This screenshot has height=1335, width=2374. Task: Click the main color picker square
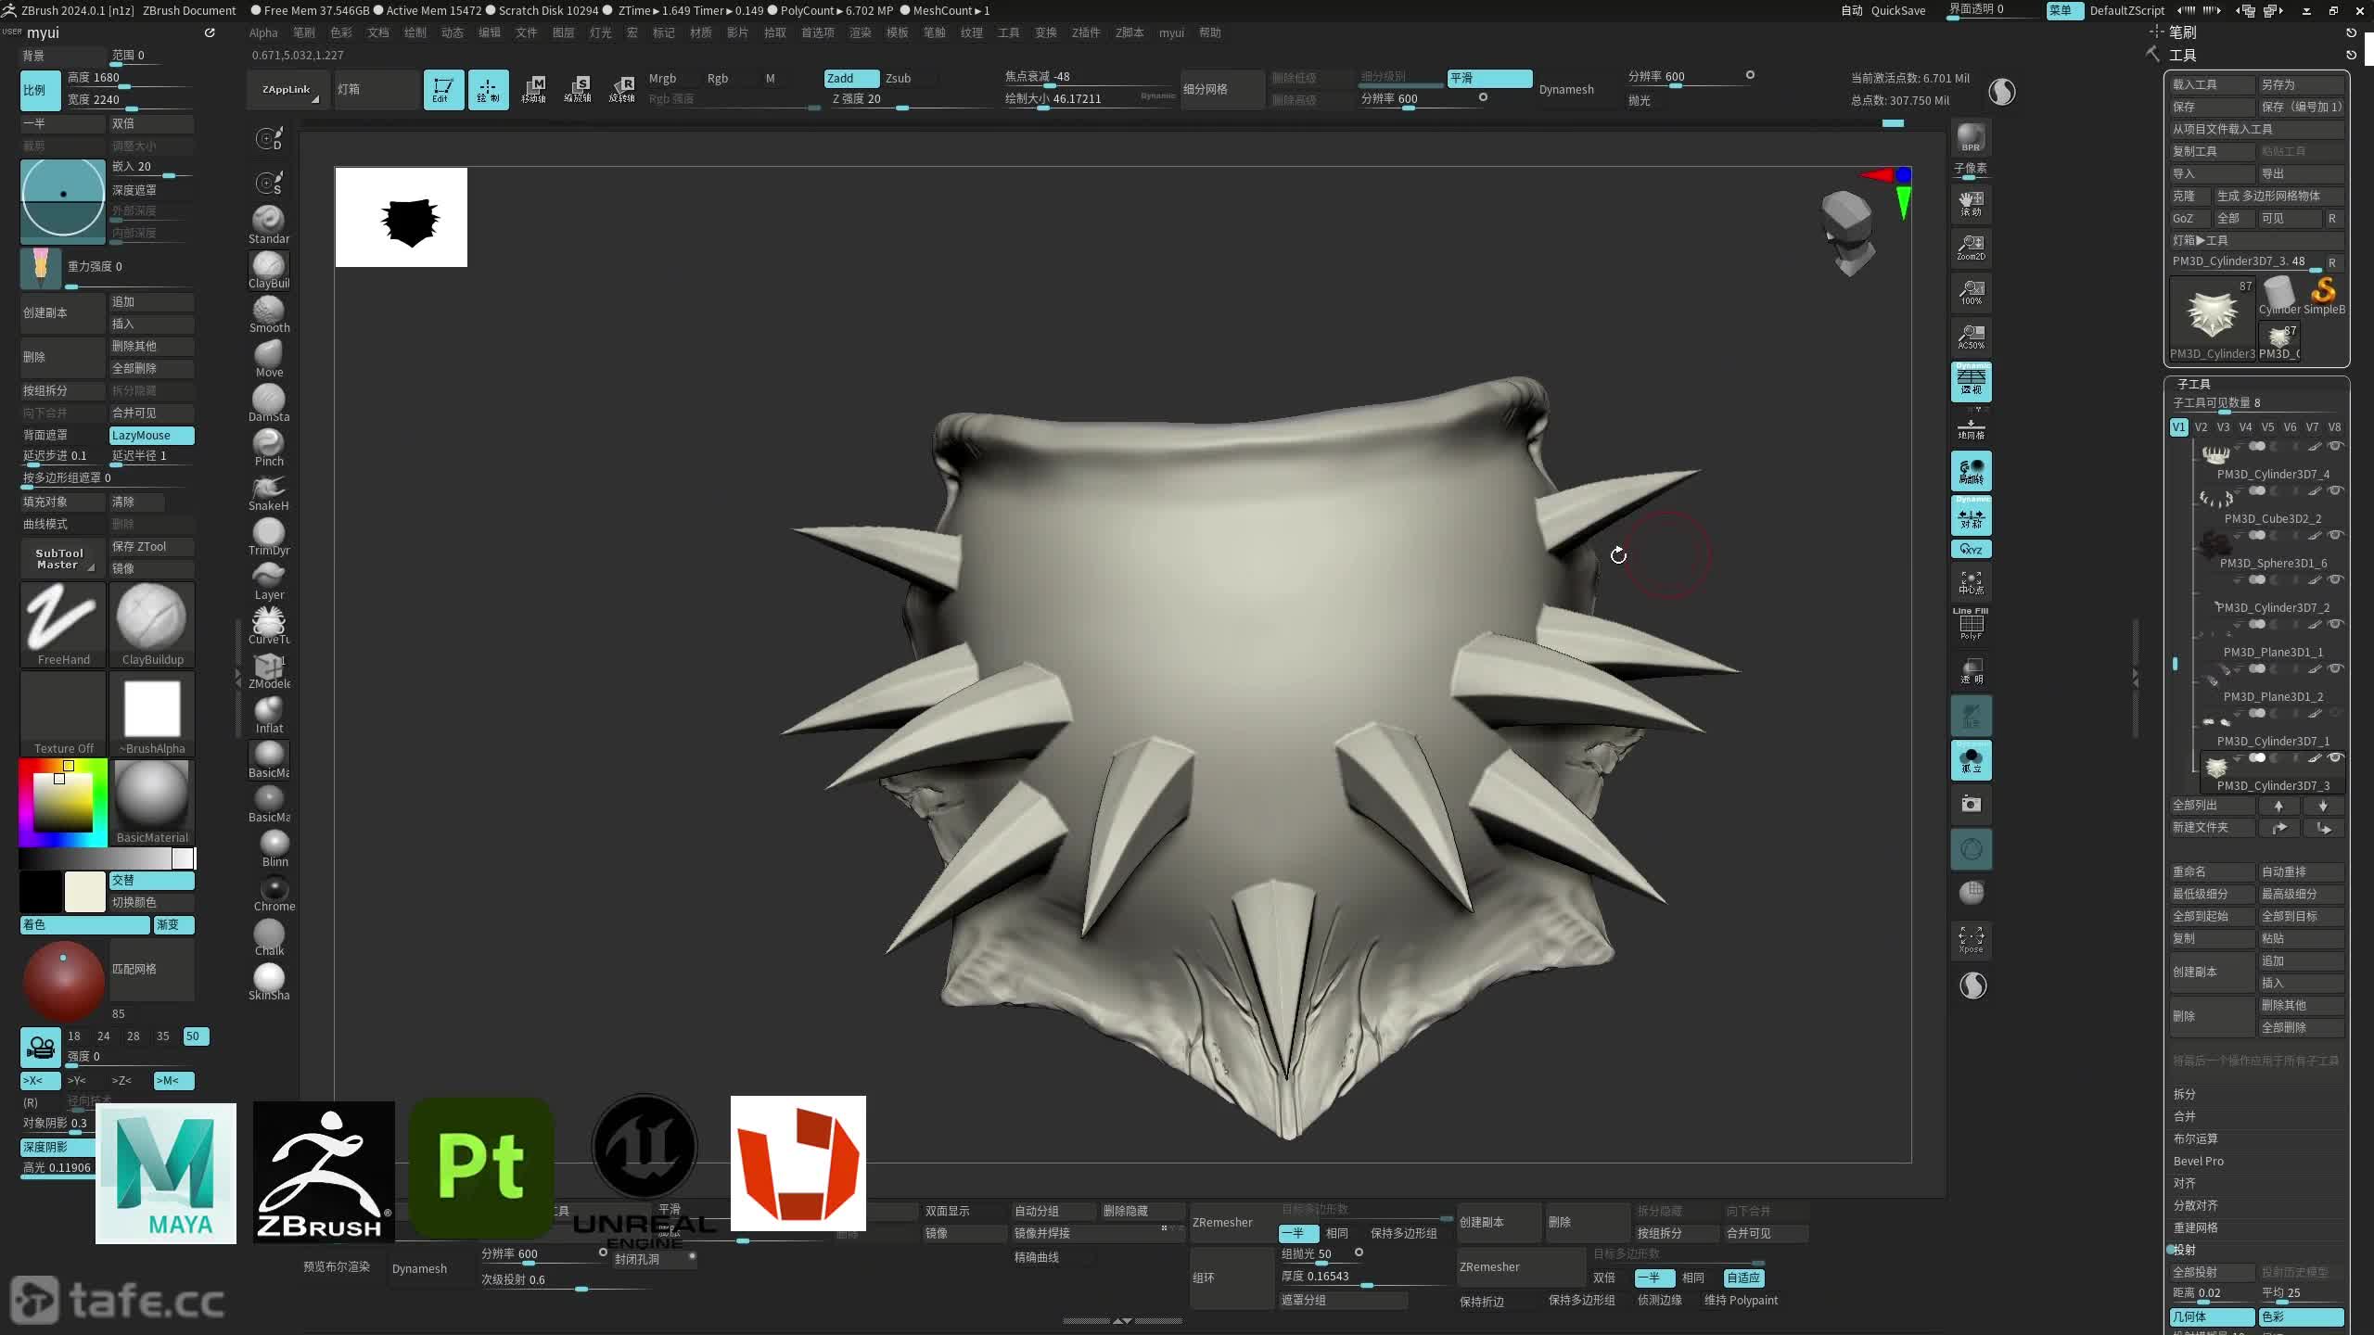click(x=62, y=801)
